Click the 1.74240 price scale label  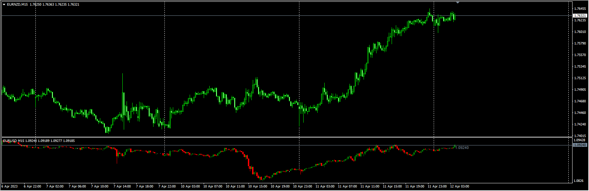click(x=580, y=124)
